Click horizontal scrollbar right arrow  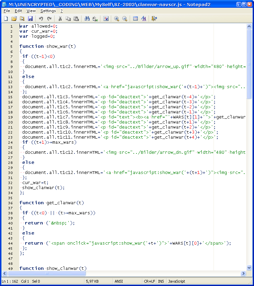tap(243, 274)
